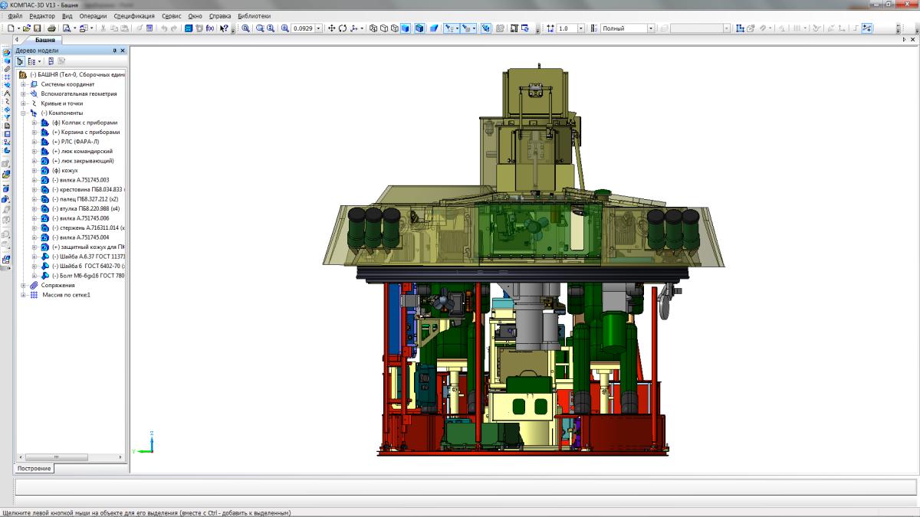Switch to the 'Построение' bottom tab
The width and height of the screenshot is (920, 517).
(34, 468)
